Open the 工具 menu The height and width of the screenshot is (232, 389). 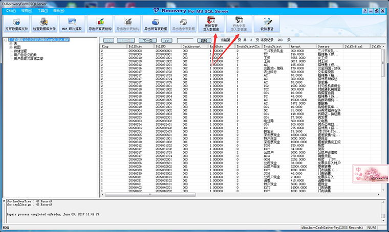click(42, 11)
